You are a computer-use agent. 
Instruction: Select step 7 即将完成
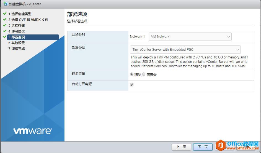(17, 49)
